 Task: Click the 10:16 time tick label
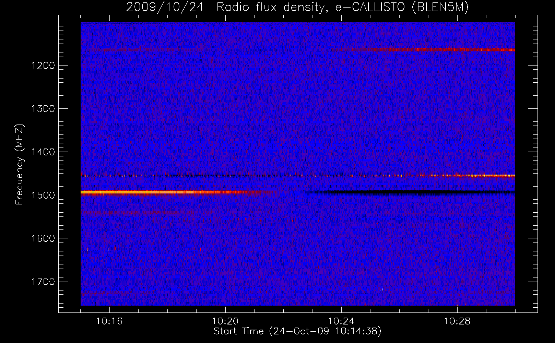pos(109,321)
